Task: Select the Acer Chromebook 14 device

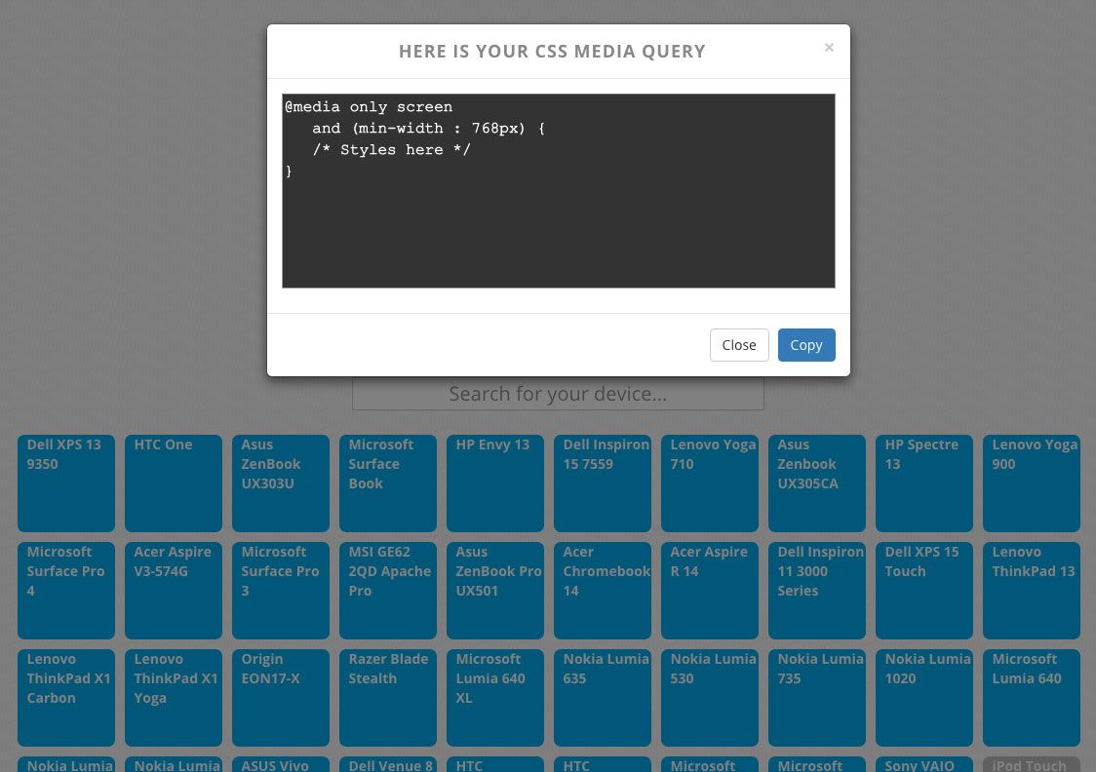Action: tap(602, 590)
